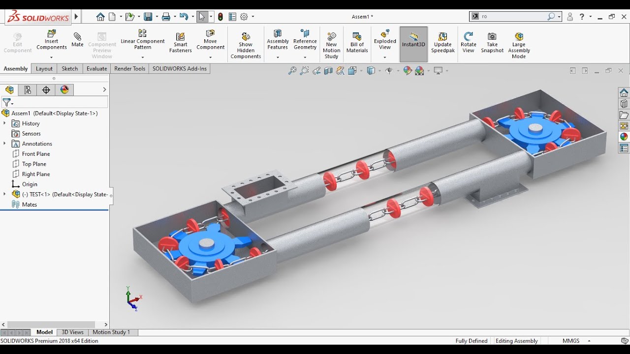Select the Rotate View tool

(x=468, y=43)
